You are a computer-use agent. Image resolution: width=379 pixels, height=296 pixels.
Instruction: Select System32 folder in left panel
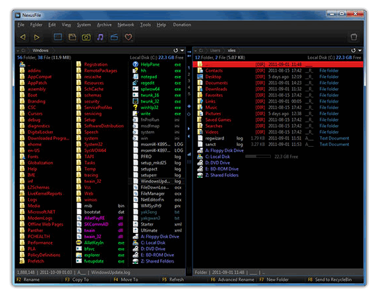pos(100,145)
